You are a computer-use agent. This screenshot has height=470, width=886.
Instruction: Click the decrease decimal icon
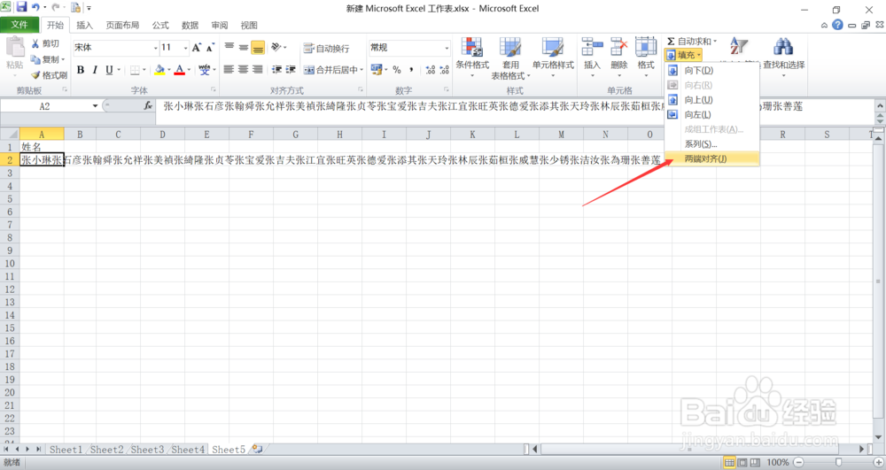(444, 69)
